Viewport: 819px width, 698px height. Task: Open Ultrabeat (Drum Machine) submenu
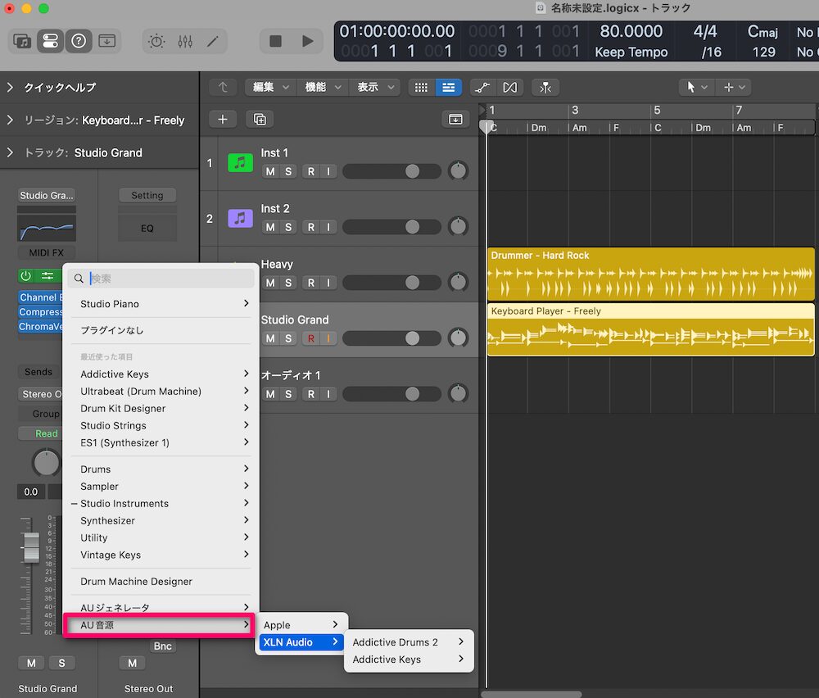[161, 392]
